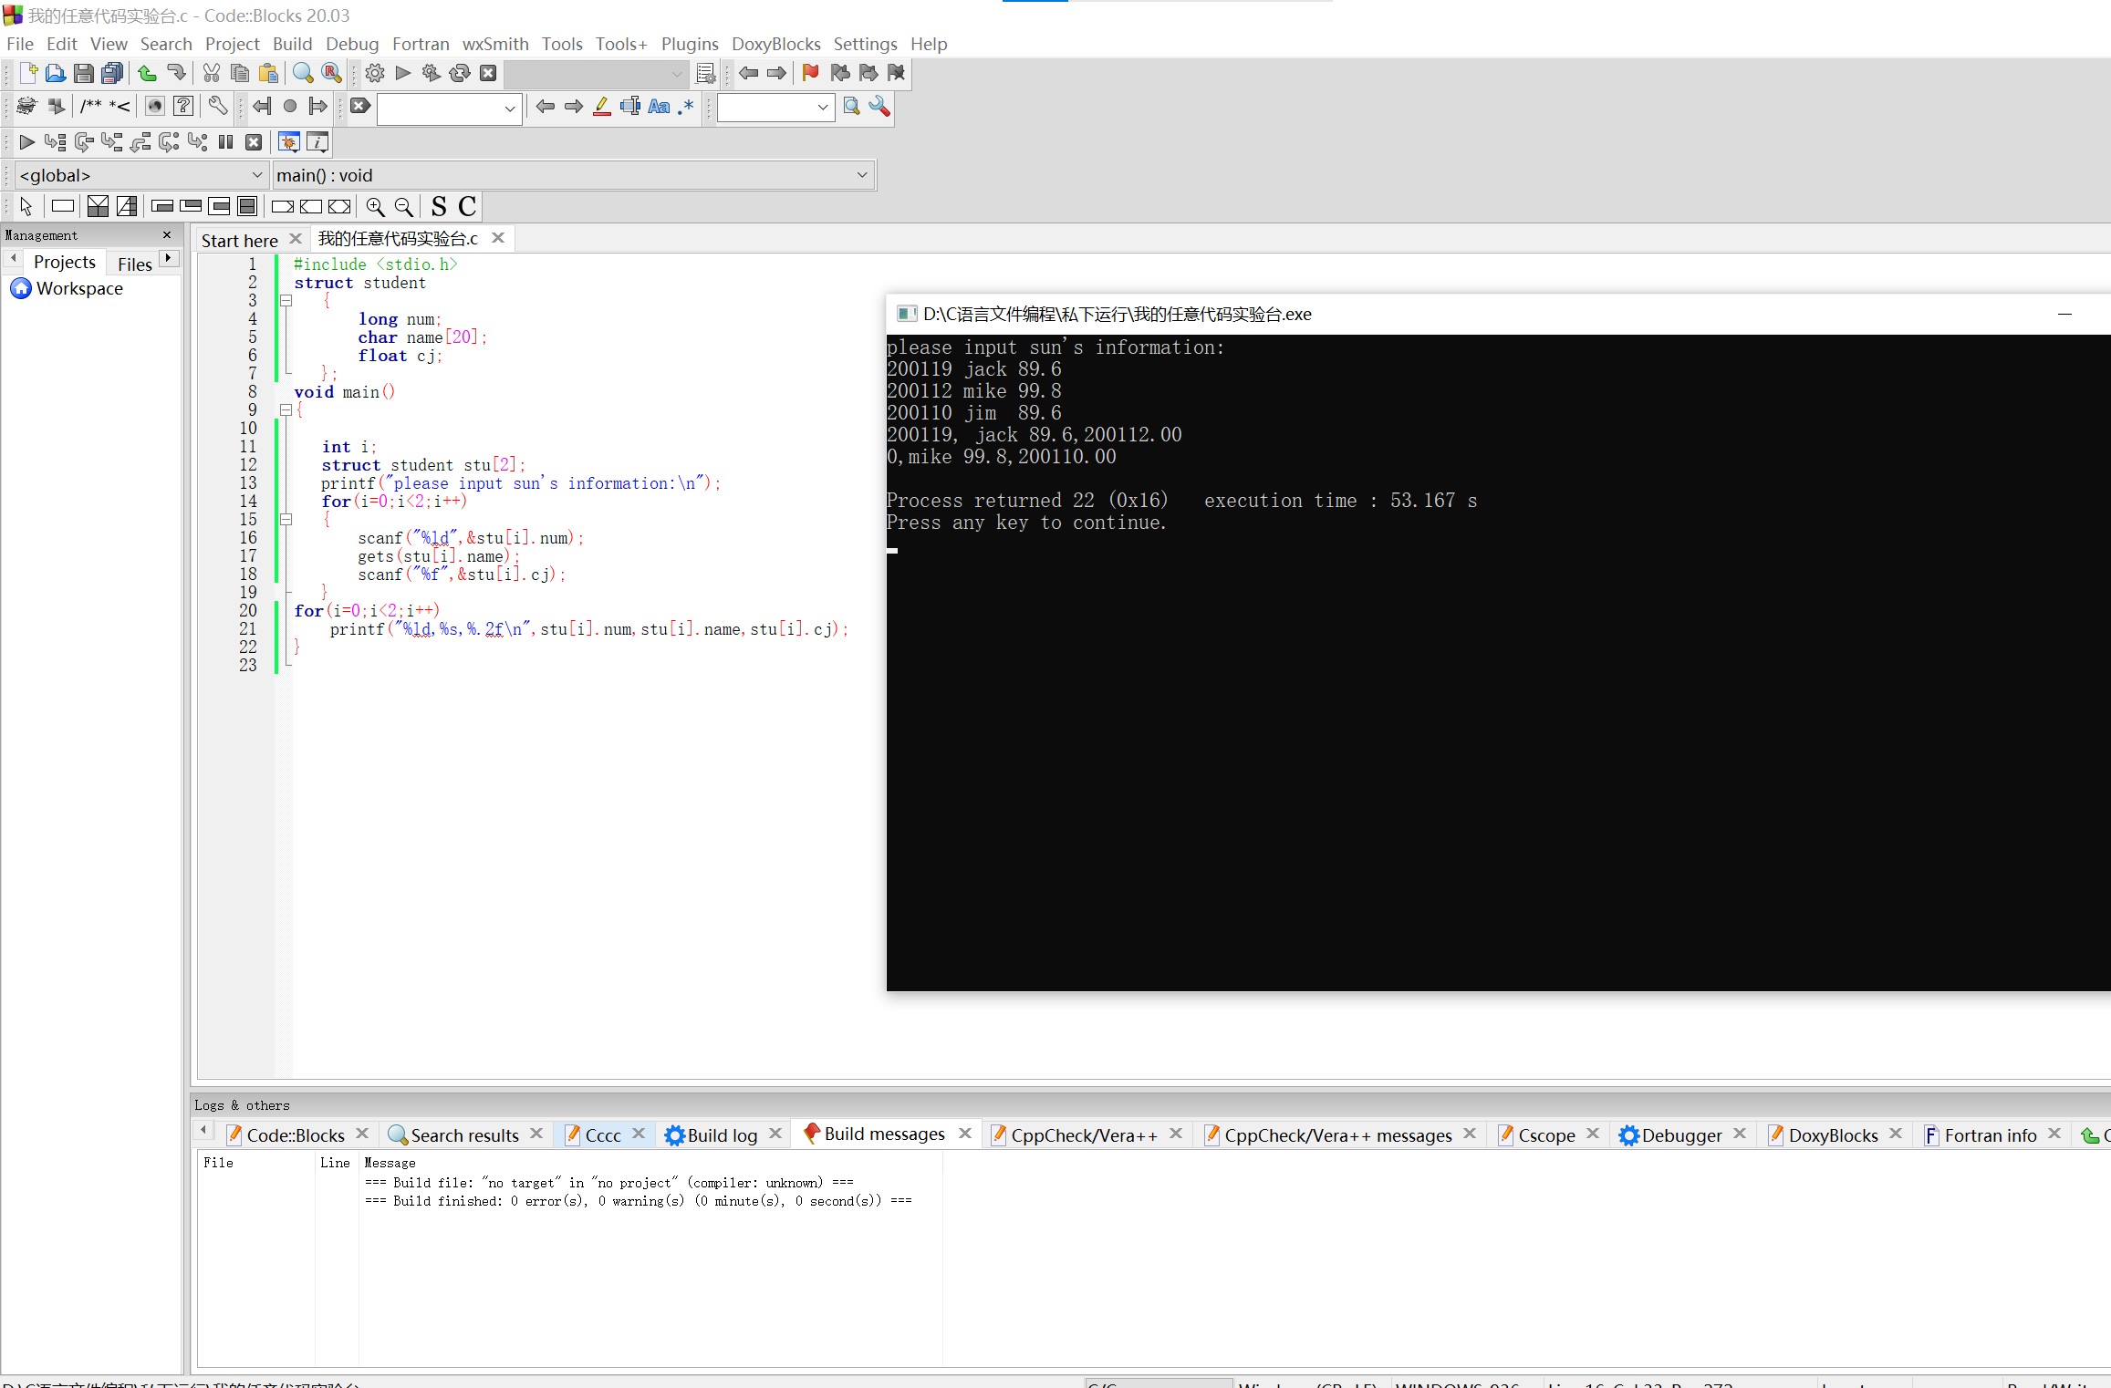Click Build and run icon
2111x1388 pixels.
432,73
